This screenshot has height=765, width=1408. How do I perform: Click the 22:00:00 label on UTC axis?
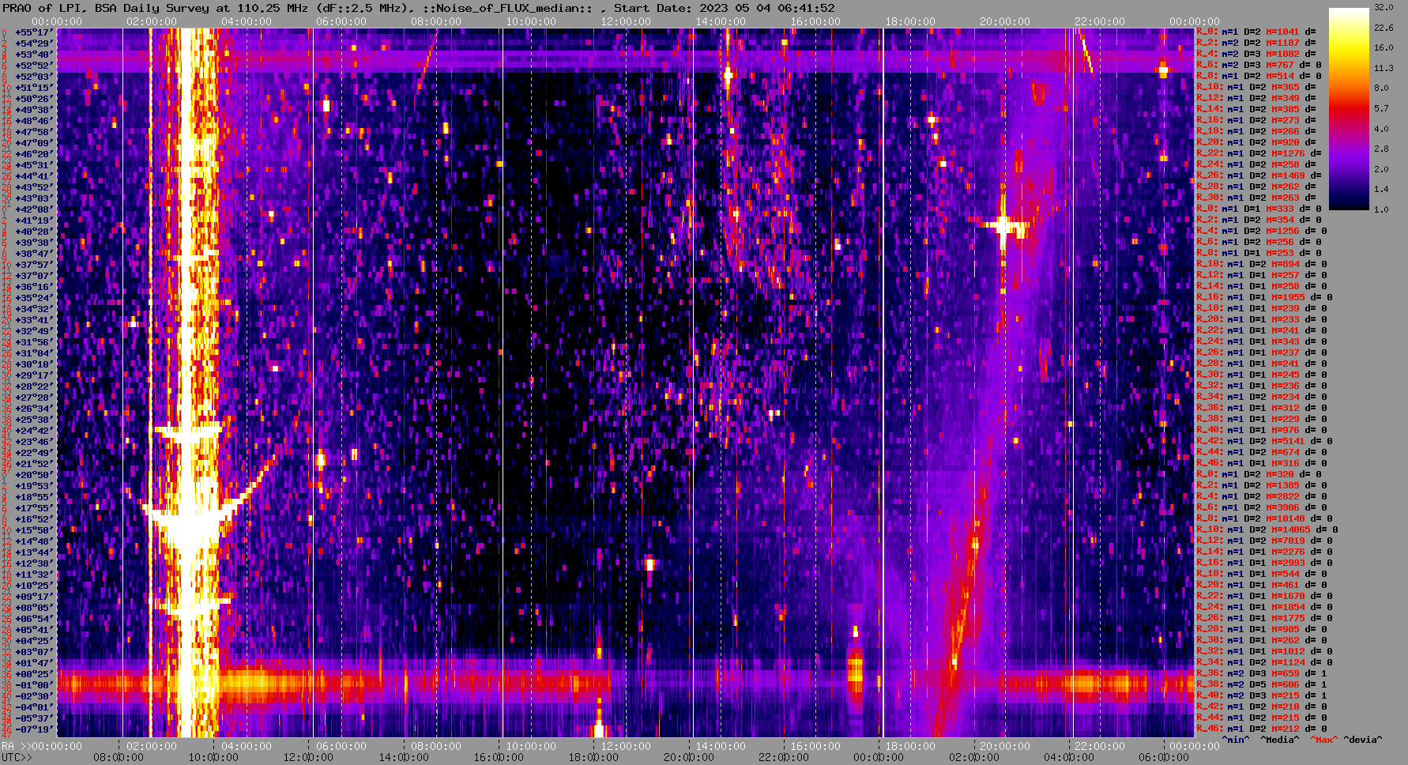[x=782, y=757]
